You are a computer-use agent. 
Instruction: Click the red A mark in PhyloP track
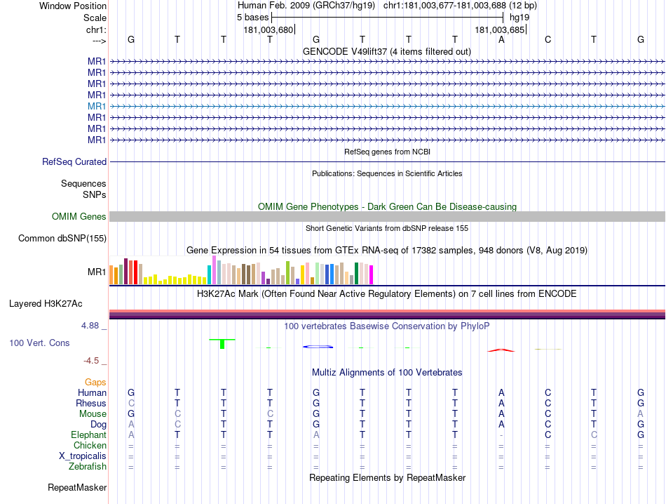click(501, 350)
